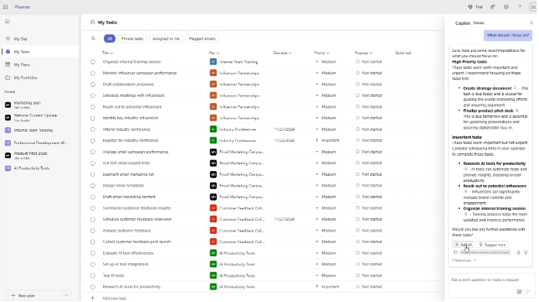Mark Research AI tools for productivity complete
The image size is (539, 302).
93,287
